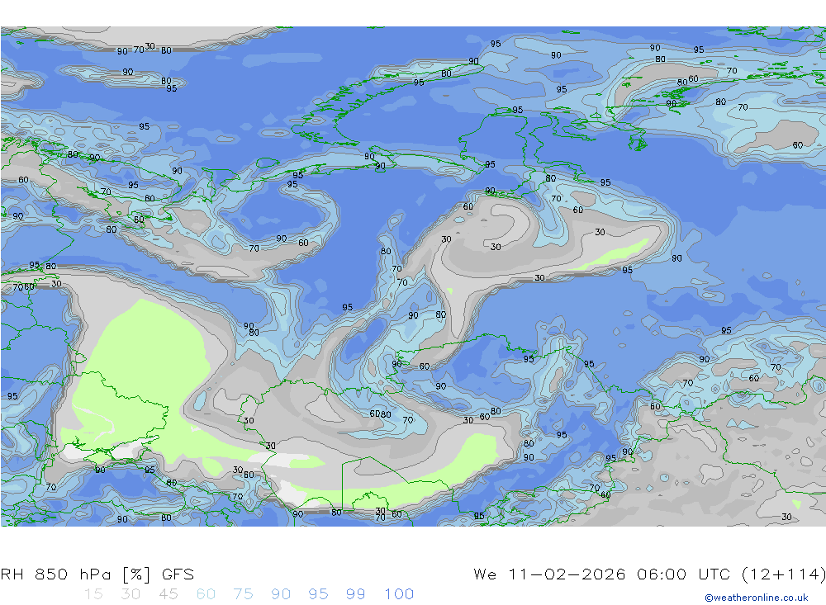Select legend value 100 in color scale
This screenshot has height=605, width=826.
(x=399, y=594)
